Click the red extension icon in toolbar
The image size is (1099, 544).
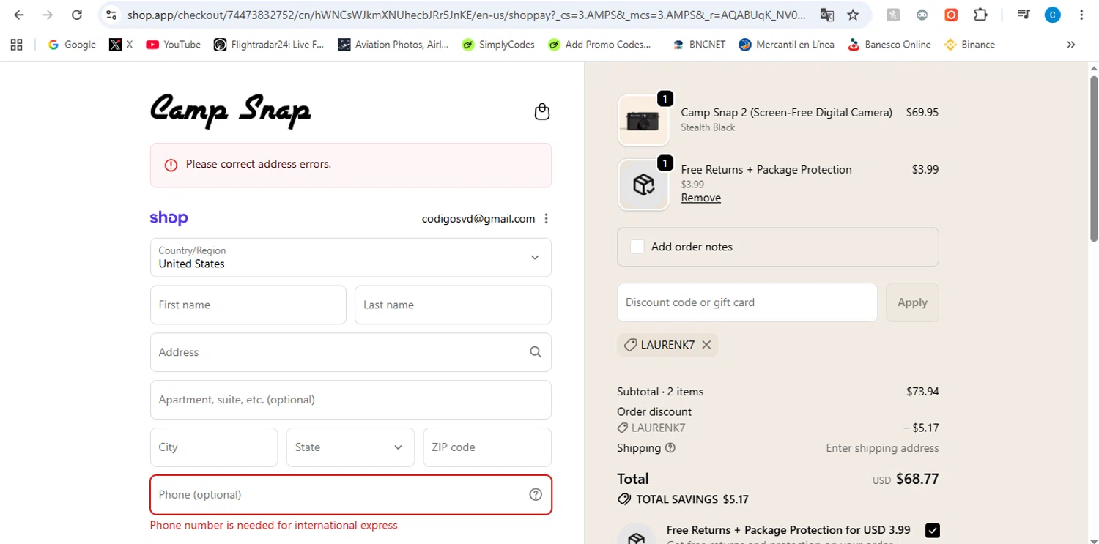(951, 15)
